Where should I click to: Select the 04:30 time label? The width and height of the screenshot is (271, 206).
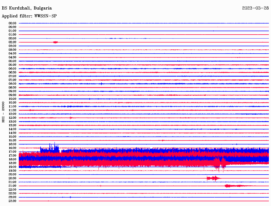(12, 57)
